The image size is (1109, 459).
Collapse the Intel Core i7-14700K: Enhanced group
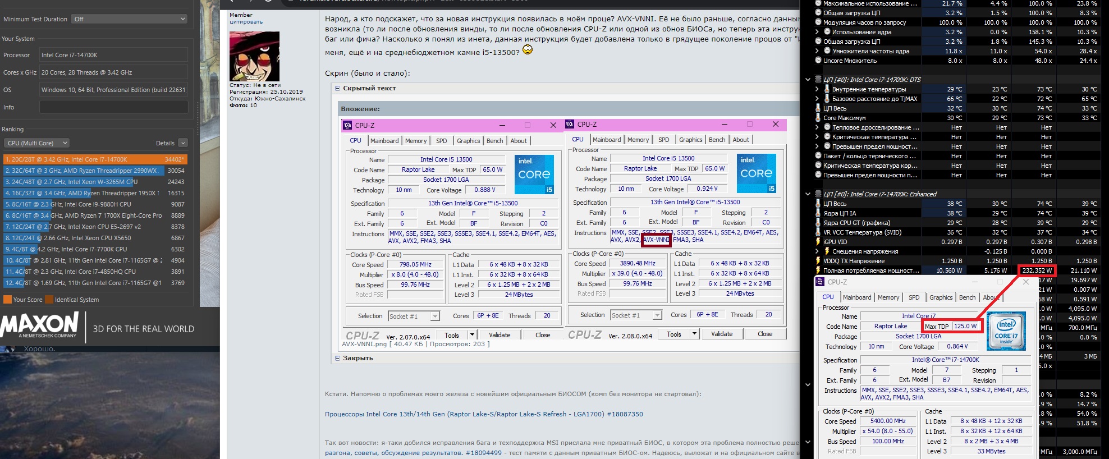[x=808, y=194]
